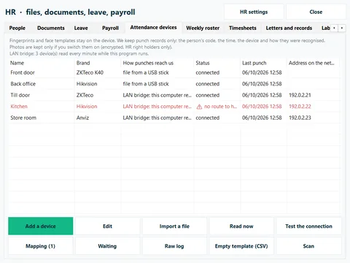
Task: Click the 'no route to h...' status text
Action: pyautogui.click(x=220, y=107)
